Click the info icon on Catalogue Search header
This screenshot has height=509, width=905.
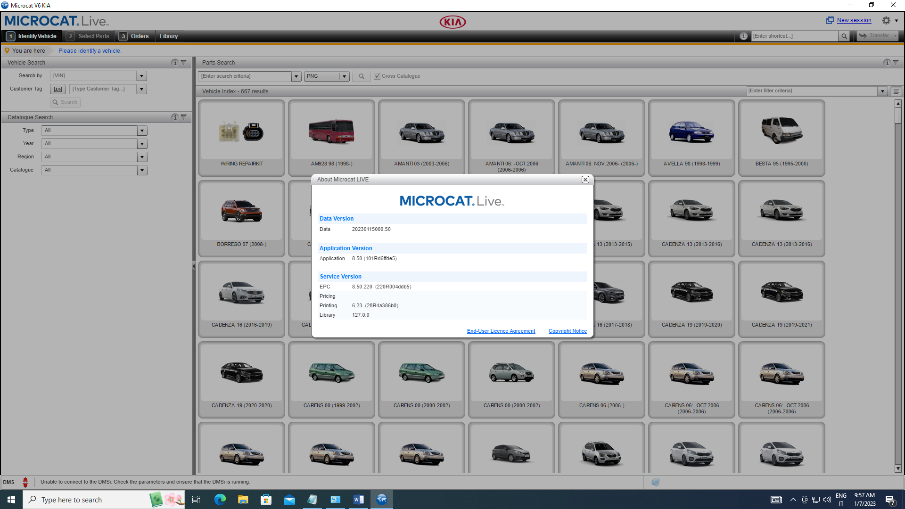coord(174,117)
